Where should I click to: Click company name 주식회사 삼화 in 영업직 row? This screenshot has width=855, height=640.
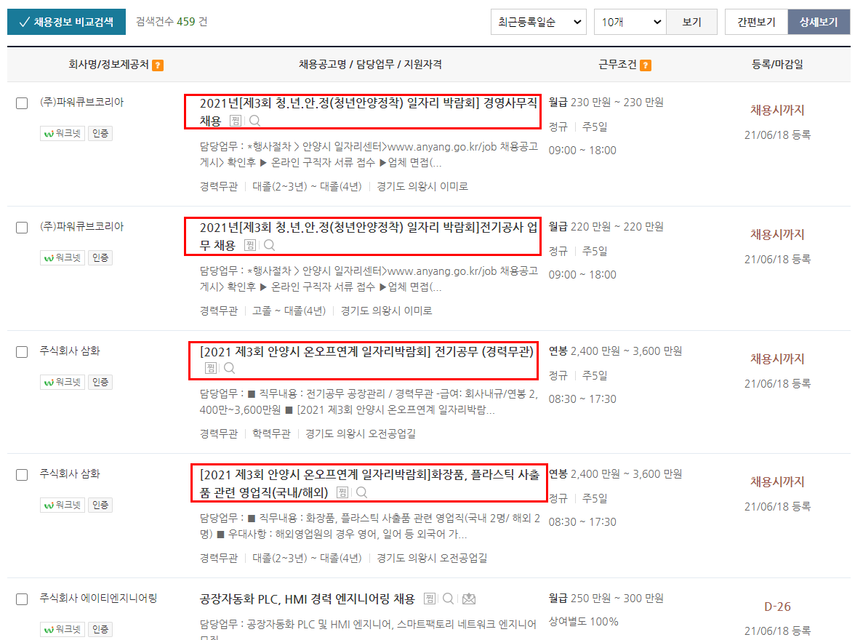(70, 473)
